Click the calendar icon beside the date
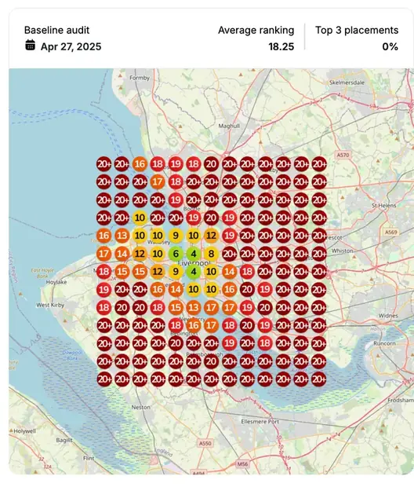 [30, 45]
